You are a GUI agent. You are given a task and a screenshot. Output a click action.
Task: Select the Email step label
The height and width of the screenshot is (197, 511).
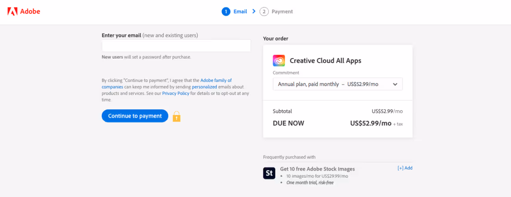[x=240, y=12]
